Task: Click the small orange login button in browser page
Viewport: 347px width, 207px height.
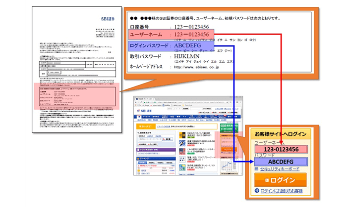Action: pyautogui.click(x=229, y=150)
